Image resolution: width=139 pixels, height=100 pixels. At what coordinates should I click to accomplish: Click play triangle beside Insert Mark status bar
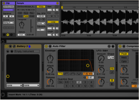coord(3,95)
